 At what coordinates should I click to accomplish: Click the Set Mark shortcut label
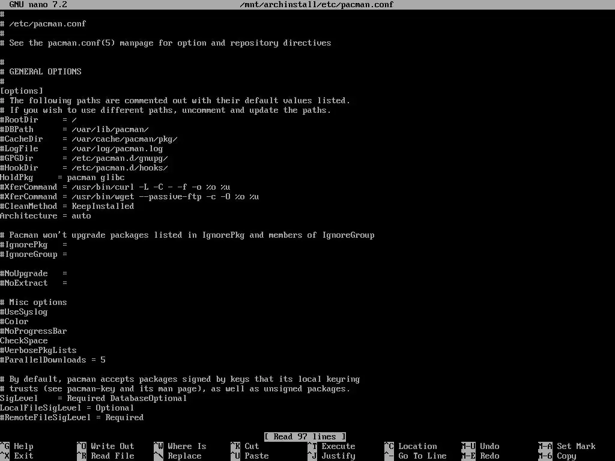(567, 446)
